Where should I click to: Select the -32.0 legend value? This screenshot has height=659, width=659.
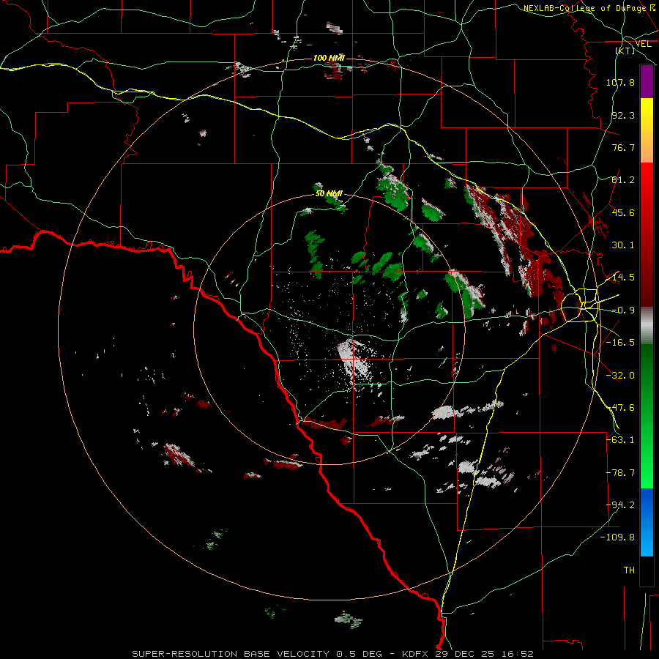coord(620,376)
